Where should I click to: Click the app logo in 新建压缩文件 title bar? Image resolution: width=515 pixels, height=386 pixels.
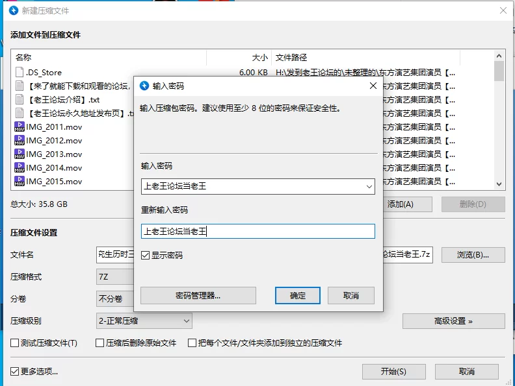[14, 10]
